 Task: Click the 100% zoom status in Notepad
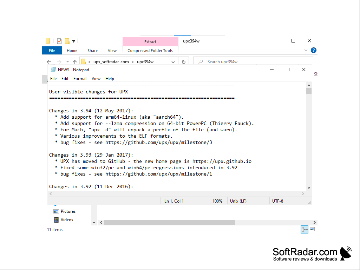217,201
